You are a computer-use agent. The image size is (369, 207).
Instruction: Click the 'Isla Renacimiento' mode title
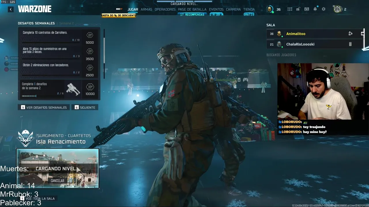point(61,142)
